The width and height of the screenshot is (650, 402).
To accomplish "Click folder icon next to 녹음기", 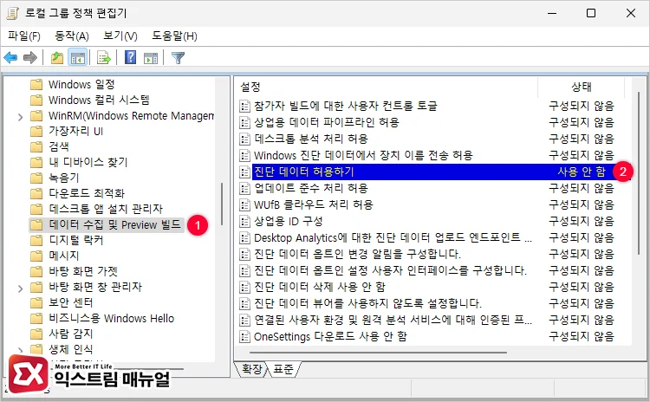I will 36,178.
